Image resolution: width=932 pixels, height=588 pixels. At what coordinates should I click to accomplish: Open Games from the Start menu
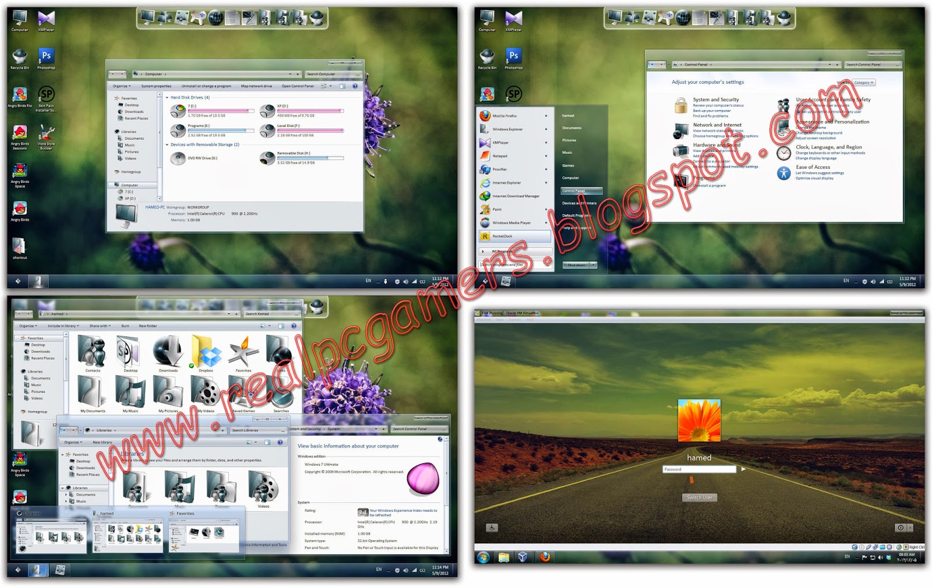pos(569,165)
